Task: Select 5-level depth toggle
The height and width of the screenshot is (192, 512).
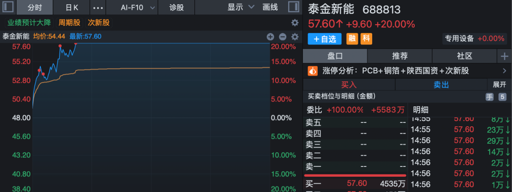Action: pyautogui.click(x=502, y=96)
